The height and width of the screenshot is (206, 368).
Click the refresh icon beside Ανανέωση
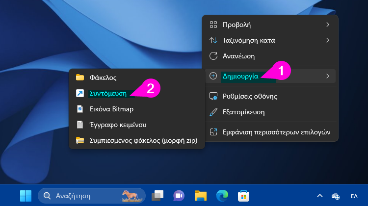click(x=213, y=56)
